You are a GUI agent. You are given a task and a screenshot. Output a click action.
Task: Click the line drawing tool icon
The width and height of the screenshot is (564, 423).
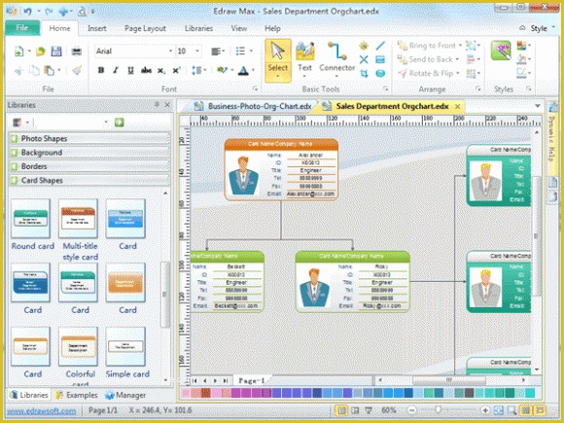coord(380,46)
